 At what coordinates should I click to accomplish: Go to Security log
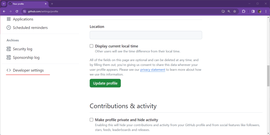point(22,49)
